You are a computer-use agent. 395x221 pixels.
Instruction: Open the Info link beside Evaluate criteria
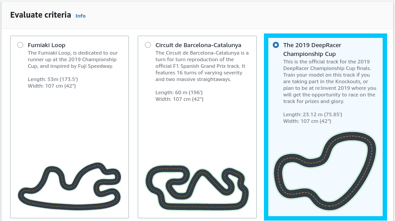(80, 16)
